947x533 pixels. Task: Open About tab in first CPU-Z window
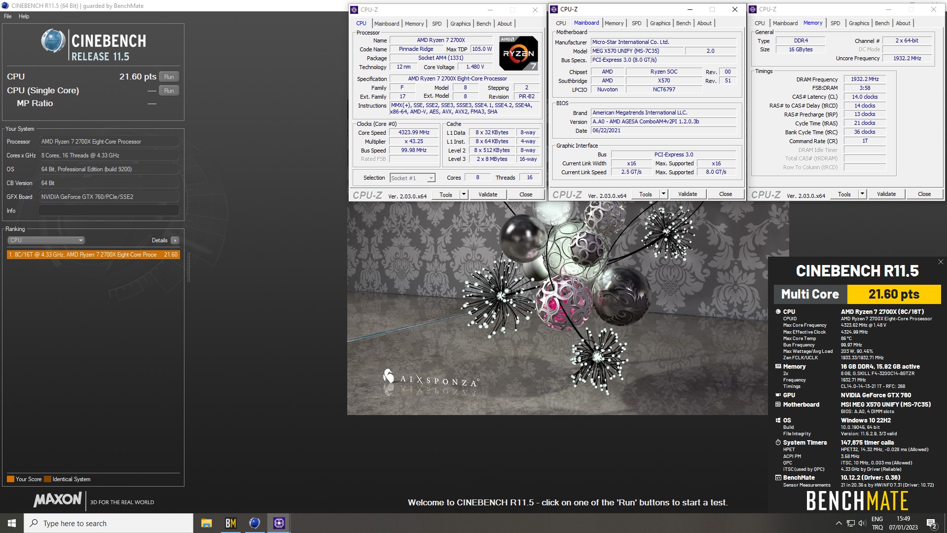(x=505, y=24)
